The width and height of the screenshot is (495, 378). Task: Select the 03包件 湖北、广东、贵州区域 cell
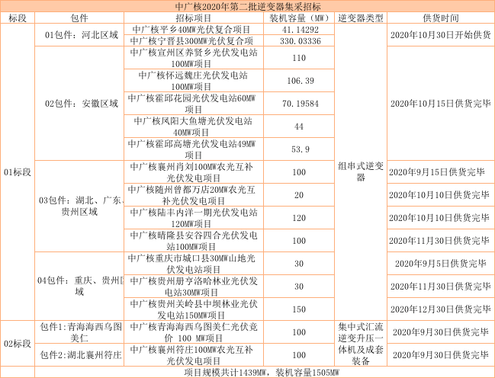point(79,206)
